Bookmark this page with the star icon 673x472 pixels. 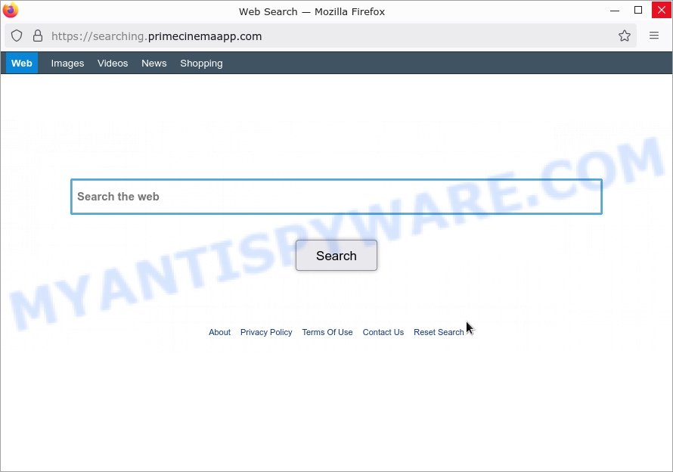tap(624, 36)
